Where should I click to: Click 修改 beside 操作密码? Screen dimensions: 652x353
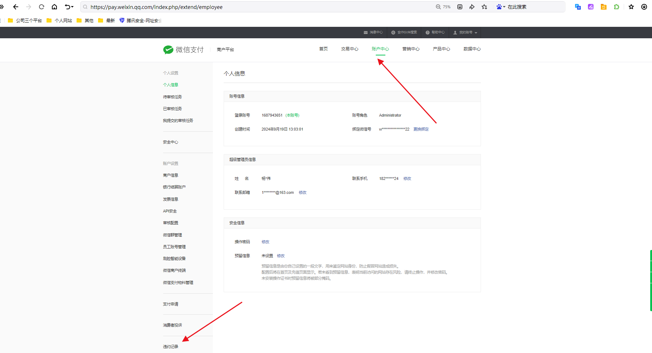pyautogui.click(x=266, y=242)
